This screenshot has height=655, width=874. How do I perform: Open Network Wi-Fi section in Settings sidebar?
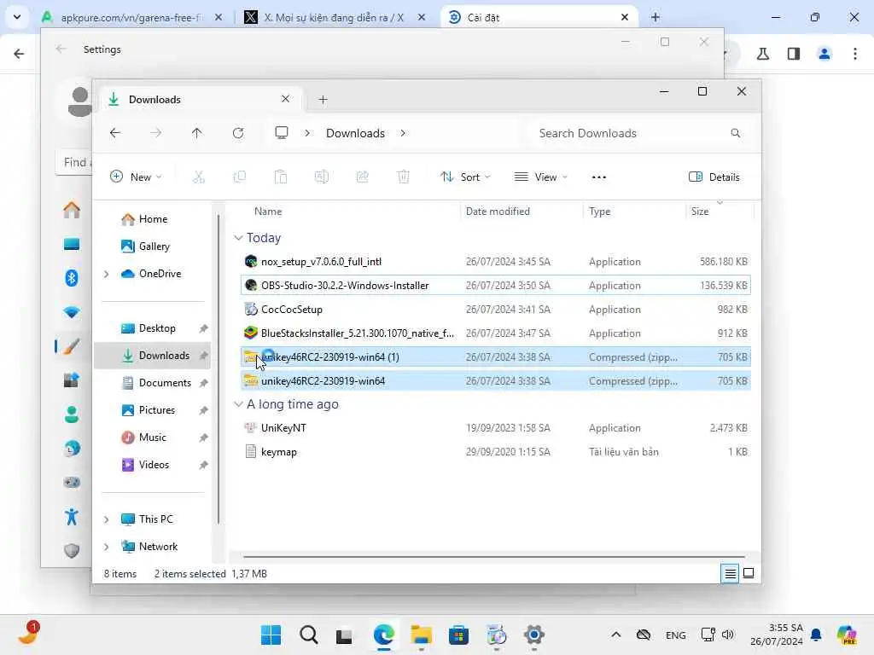pos(72,312)
